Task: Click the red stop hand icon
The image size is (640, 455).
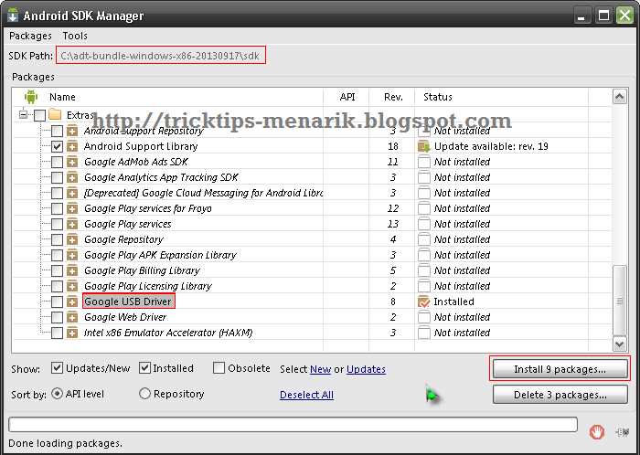Action: pos(597,432)
